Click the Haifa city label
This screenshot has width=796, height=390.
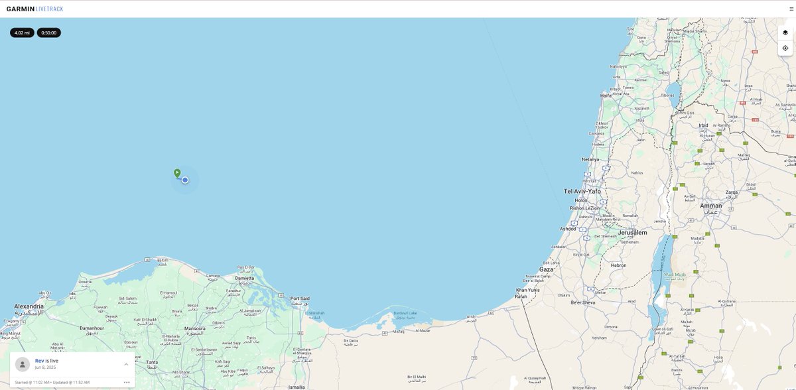coord(606,96)
